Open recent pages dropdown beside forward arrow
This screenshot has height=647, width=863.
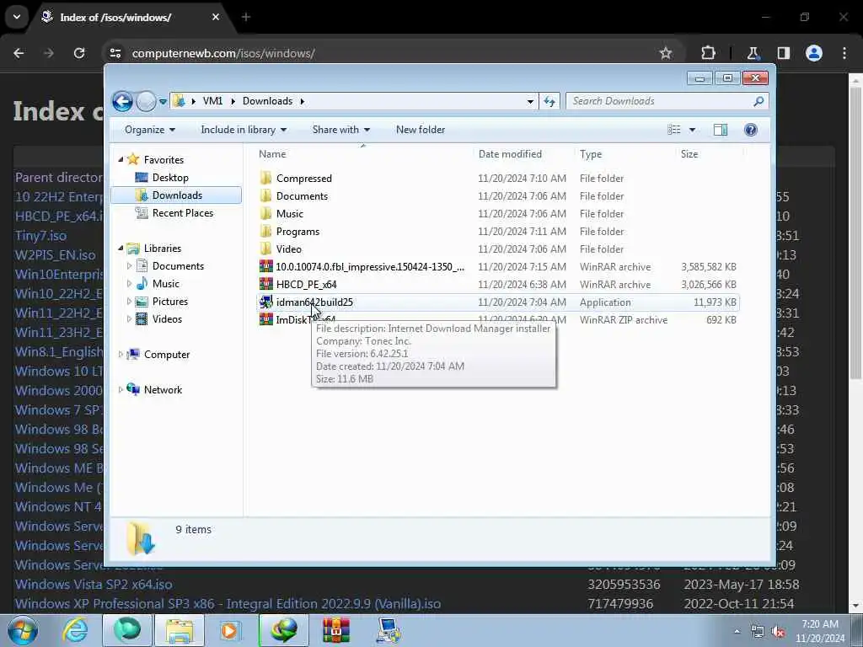pos(163,101)
